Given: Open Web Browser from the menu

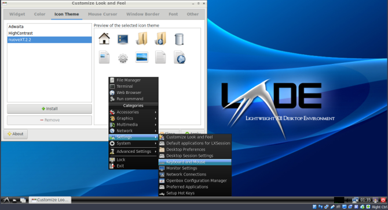Looking at the screenshot, I should click(133, 93).
